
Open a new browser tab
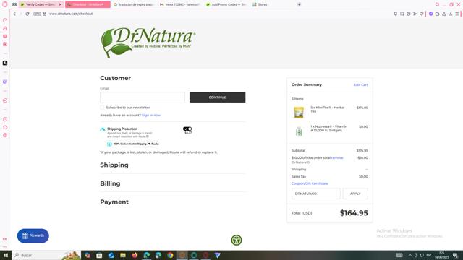click(299, 4)
